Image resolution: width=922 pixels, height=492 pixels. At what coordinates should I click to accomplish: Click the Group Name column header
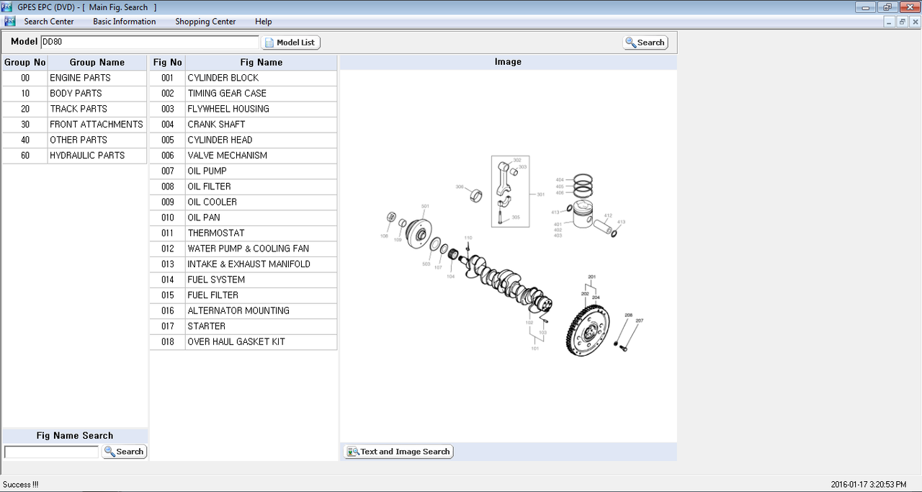click(x=97, y=63)
